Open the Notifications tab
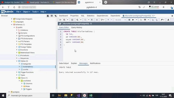The image size is (174, 98). (95, 63)
